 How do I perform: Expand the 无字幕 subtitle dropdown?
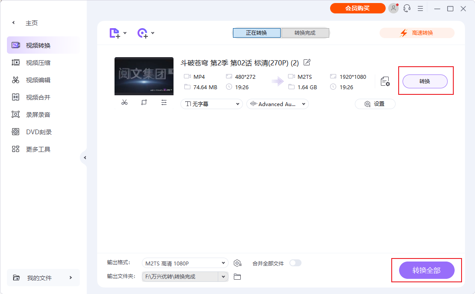212,104
